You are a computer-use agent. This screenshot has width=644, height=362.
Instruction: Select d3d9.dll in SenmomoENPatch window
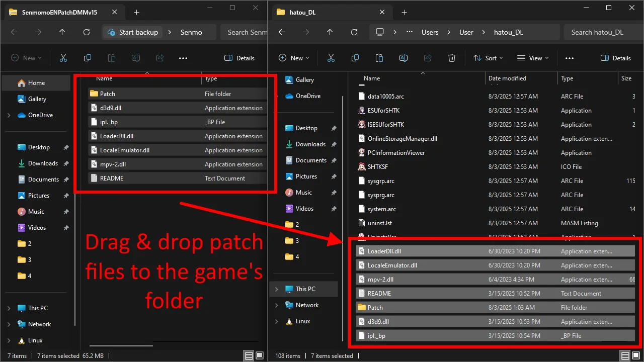point(178,108)
